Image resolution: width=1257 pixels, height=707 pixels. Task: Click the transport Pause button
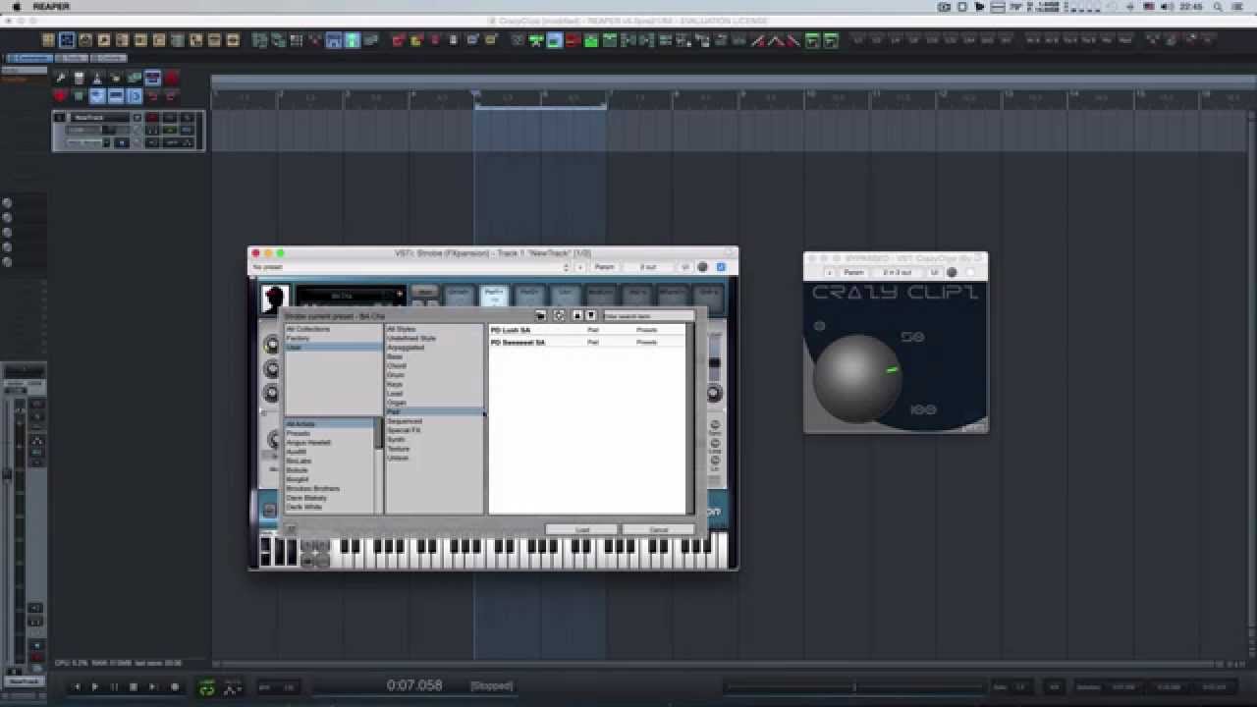point(114,686)
